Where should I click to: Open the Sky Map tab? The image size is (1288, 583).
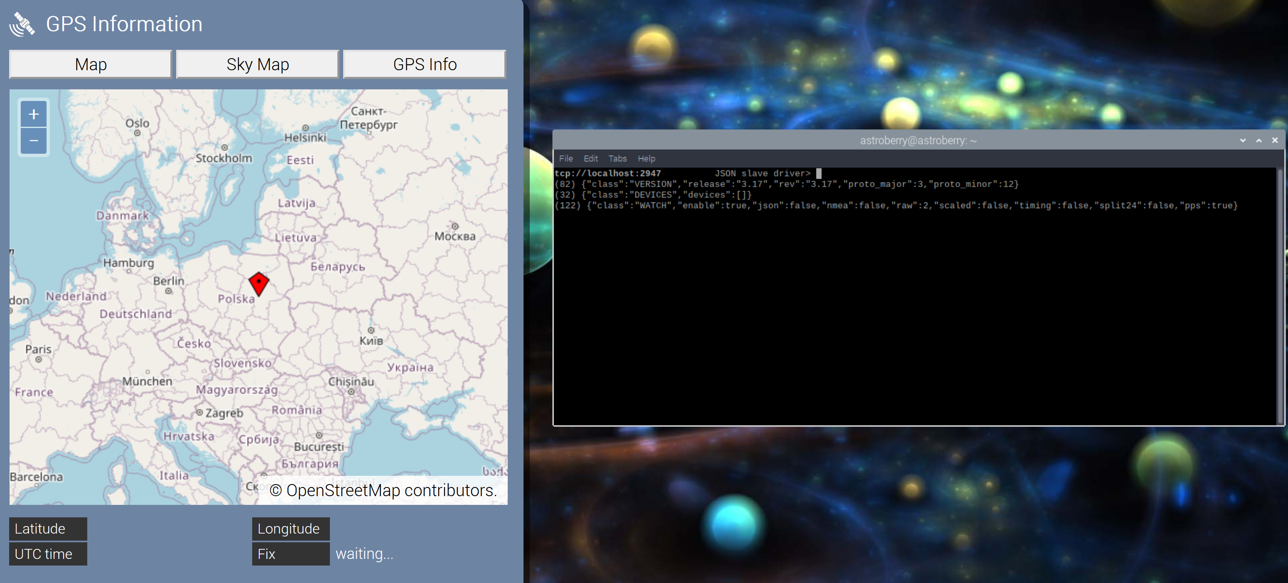click(258, 64)
